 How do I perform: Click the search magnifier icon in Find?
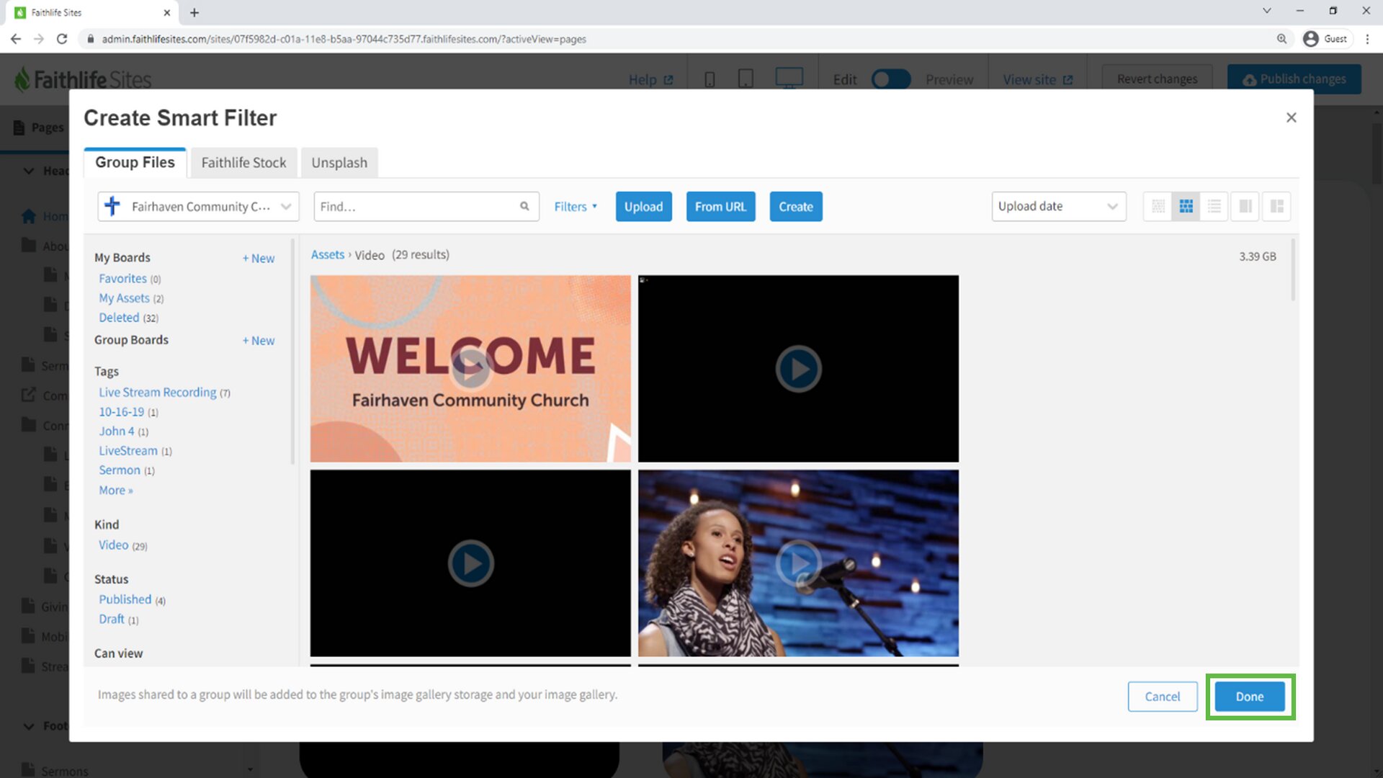point(524,207)
